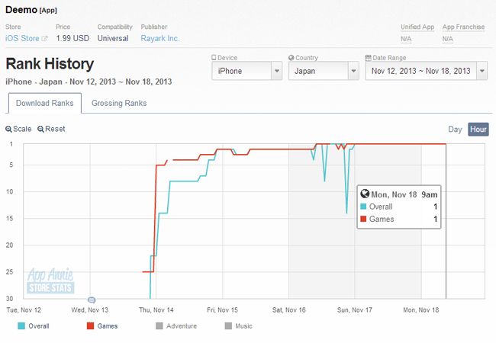Switch to the Grossing Ranks tab
Image resolution: width=496 pixels, height=343 pixels.
click(x=119, y=103)
